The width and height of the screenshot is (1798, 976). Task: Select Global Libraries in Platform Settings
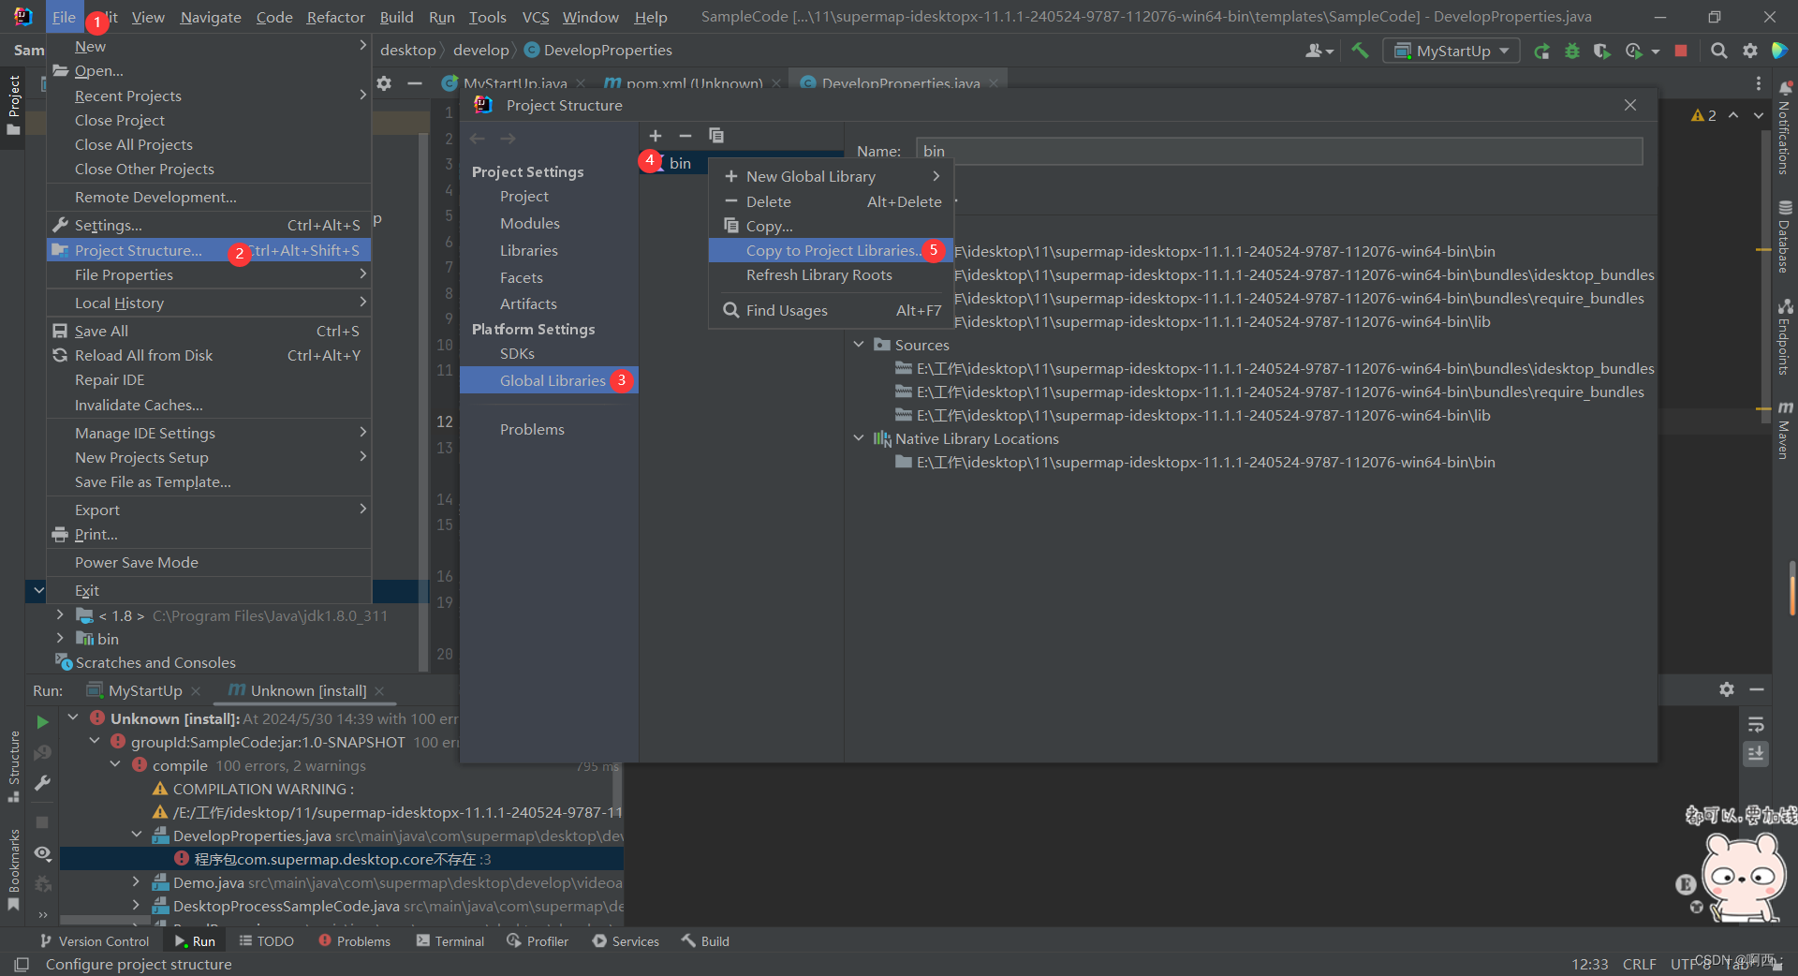(x=550, y=380)
